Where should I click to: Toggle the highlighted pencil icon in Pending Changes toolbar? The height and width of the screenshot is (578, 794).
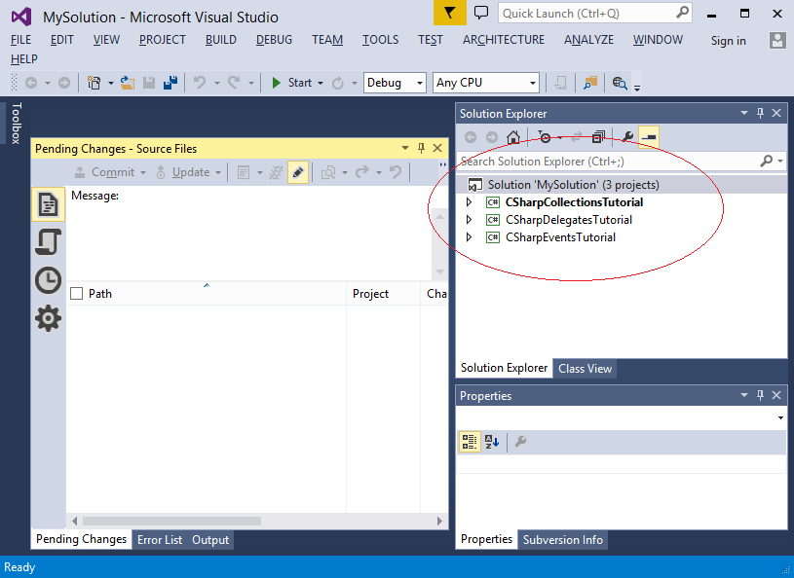click(298, 172)
